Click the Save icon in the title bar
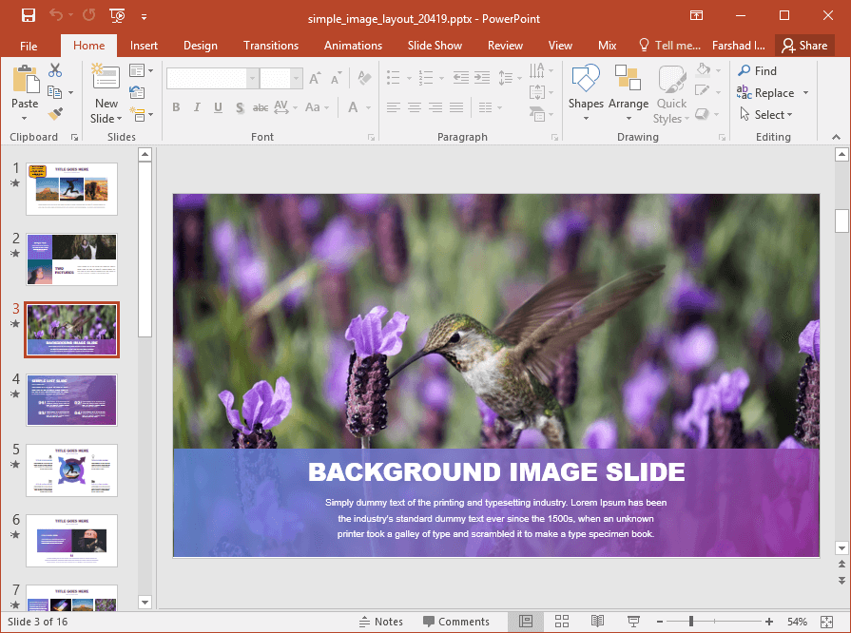851x633 pixels. coord(28,15)
